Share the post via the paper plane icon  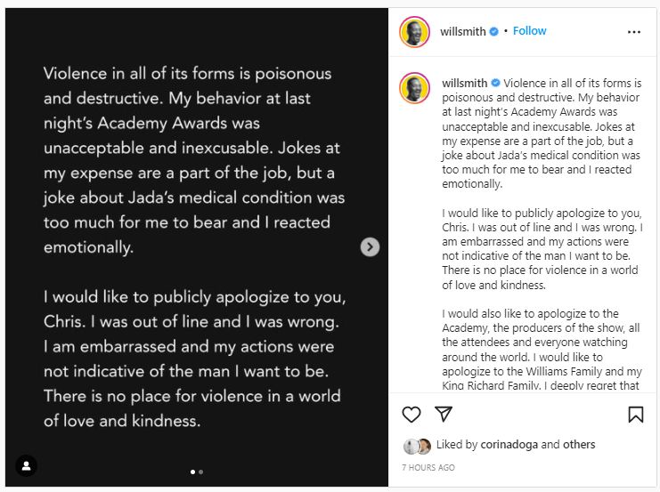444,415
